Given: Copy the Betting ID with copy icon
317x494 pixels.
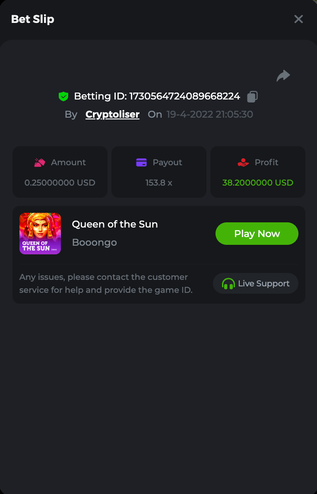Looking at the screenshot, I should (x=252, y=96).
